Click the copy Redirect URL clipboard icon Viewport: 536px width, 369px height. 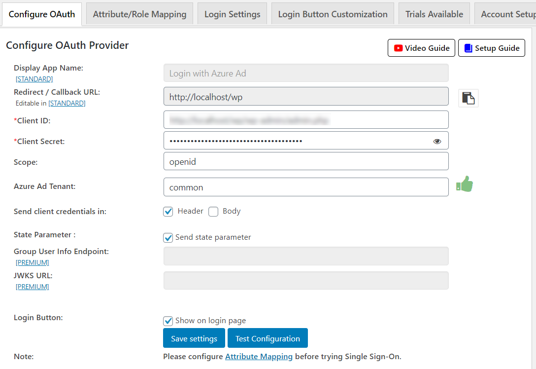point(468,98)
